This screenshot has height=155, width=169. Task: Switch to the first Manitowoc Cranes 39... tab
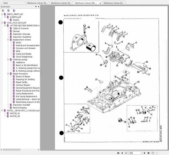tap(37, 3)
